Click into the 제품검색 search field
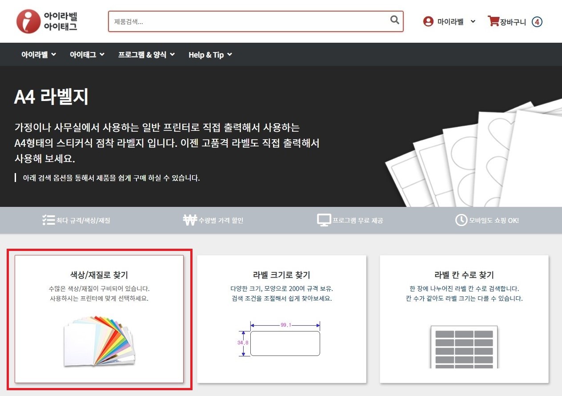 pos(249,21)
